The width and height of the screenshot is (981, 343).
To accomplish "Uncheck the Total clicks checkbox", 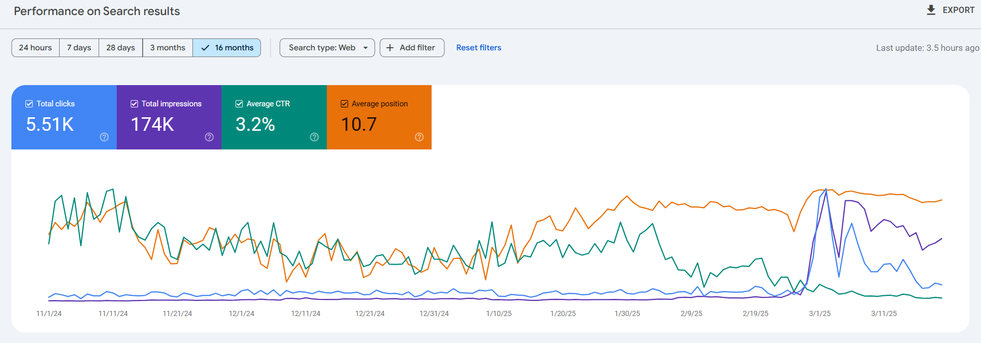I will click(30, 104).
